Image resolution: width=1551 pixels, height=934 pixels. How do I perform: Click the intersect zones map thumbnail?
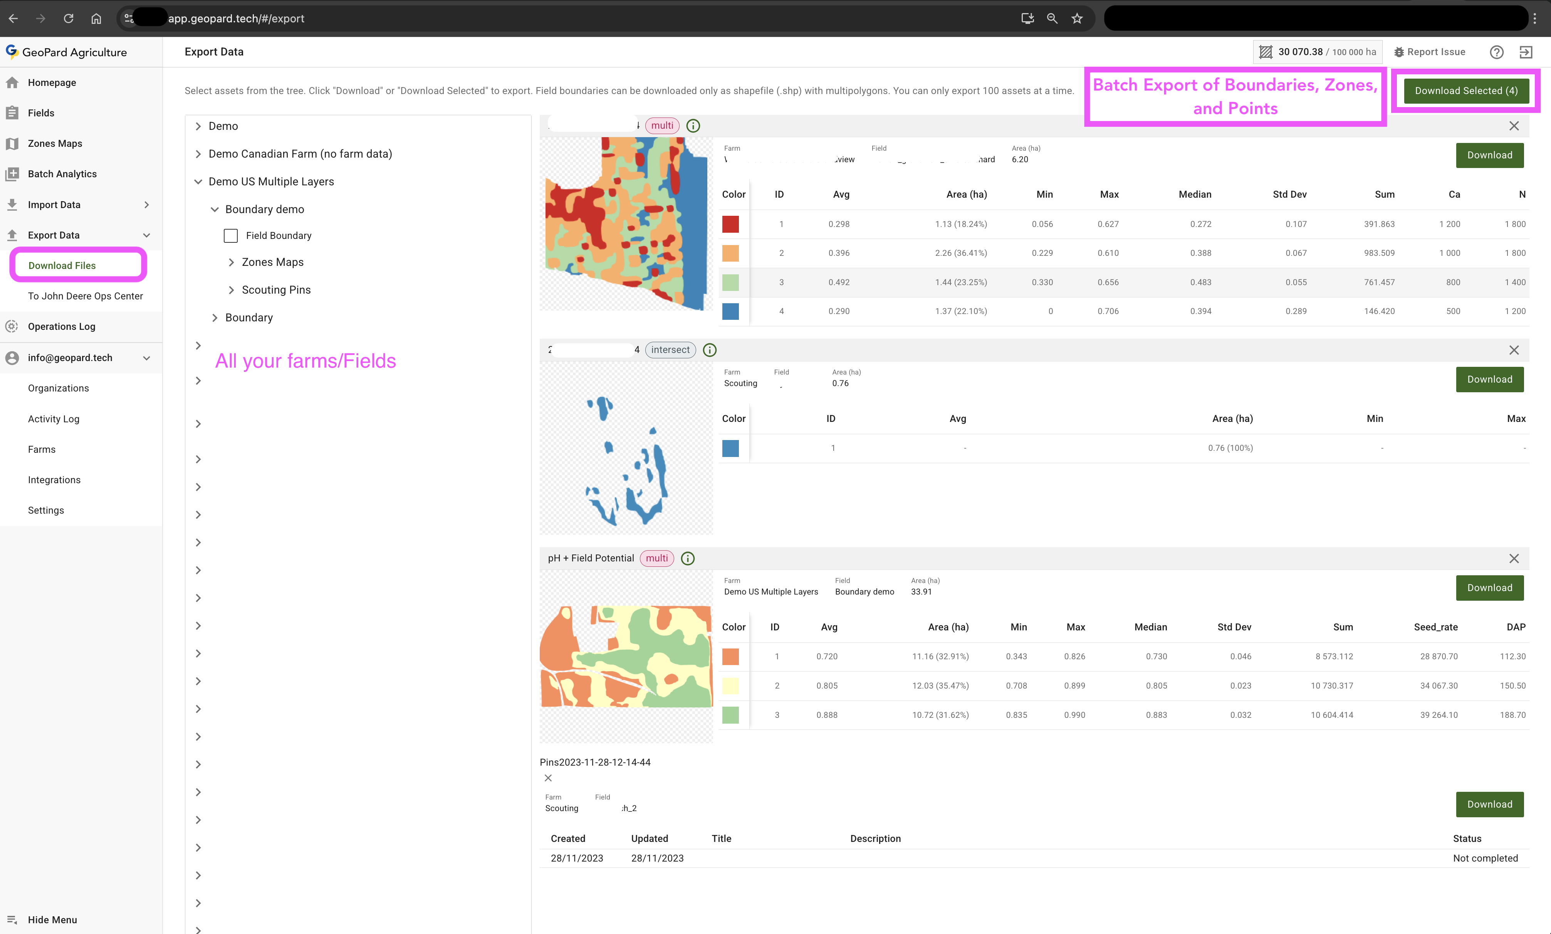(626, 448)
